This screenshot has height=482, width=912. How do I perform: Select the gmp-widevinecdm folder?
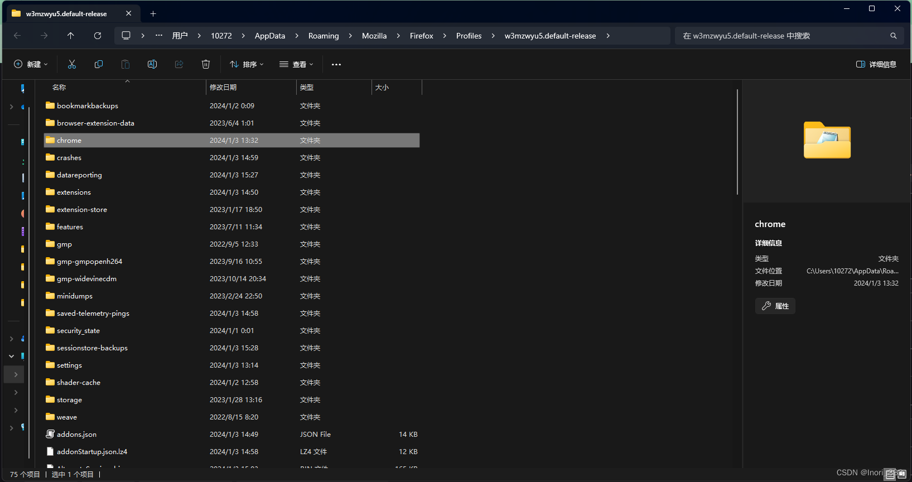231,278
